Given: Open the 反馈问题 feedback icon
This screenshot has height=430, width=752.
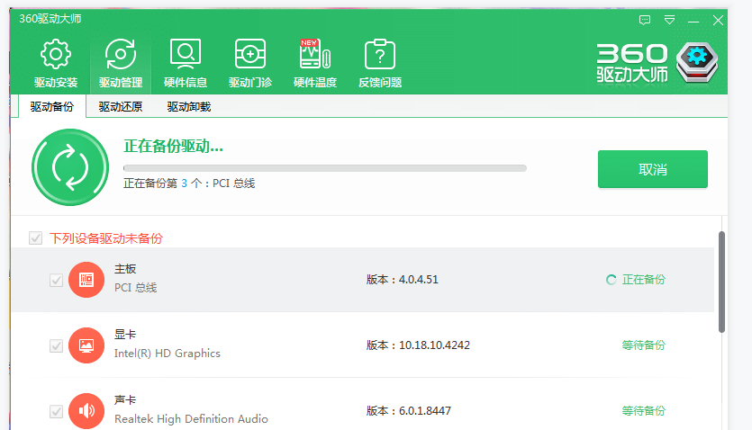Looking at the screenshot, I should [379, 56].
